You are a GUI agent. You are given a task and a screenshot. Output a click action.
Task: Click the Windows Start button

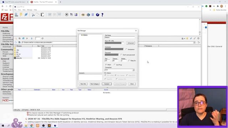[3, 126]
